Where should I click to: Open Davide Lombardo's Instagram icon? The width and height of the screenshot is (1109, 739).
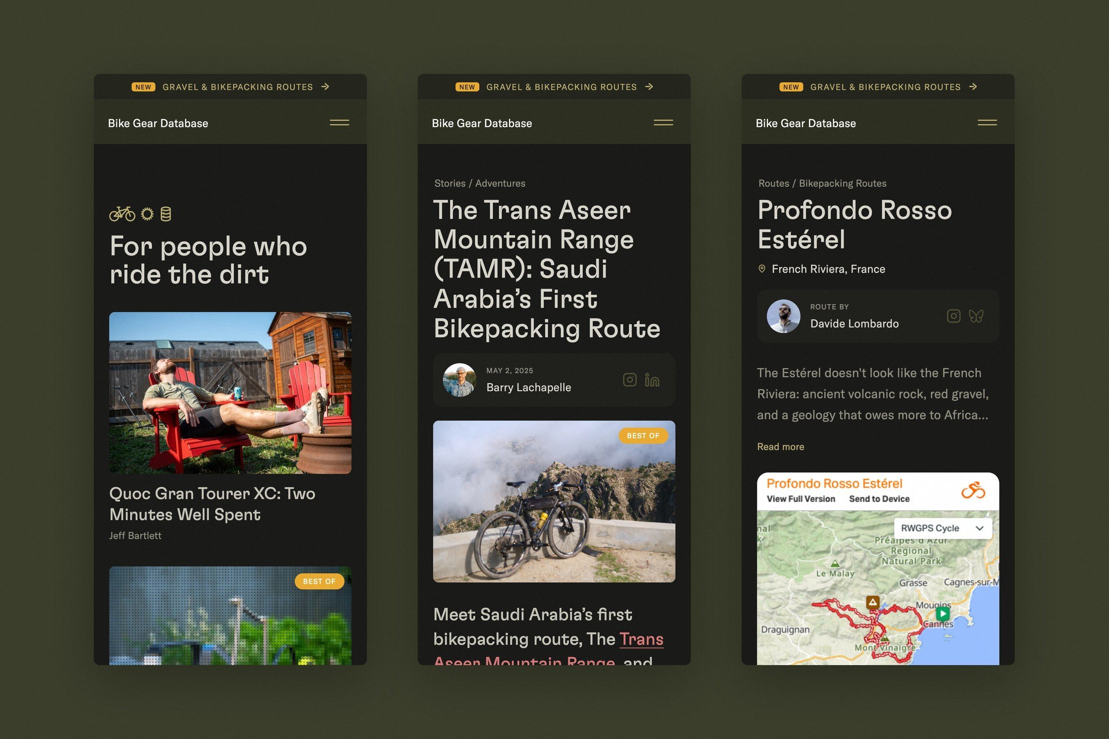coord(953,316)
